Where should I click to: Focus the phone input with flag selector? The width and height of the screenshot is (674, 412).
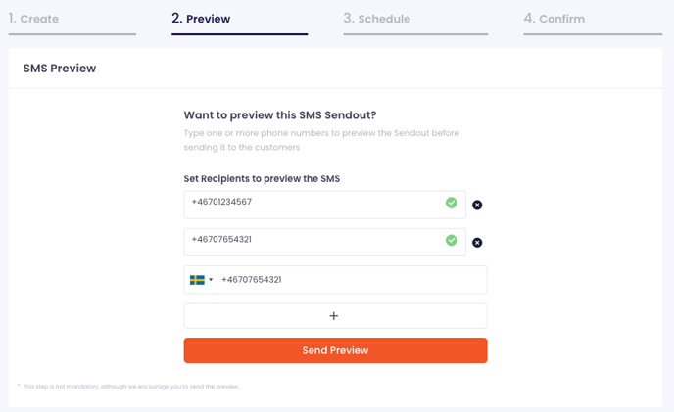pos(335,280)
